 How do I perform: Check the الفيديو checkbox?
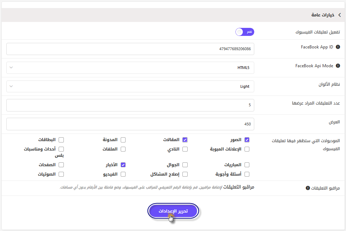coord(123,174)
